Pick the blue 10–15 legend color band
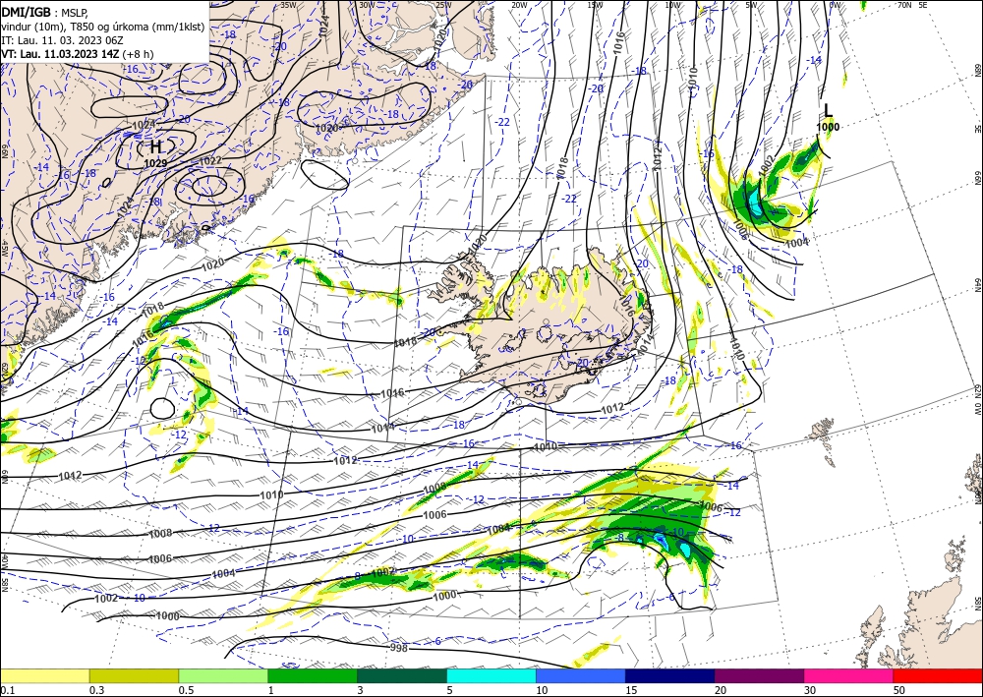The image size is (983, 697). pyautogui.click(x=581, y=675)
